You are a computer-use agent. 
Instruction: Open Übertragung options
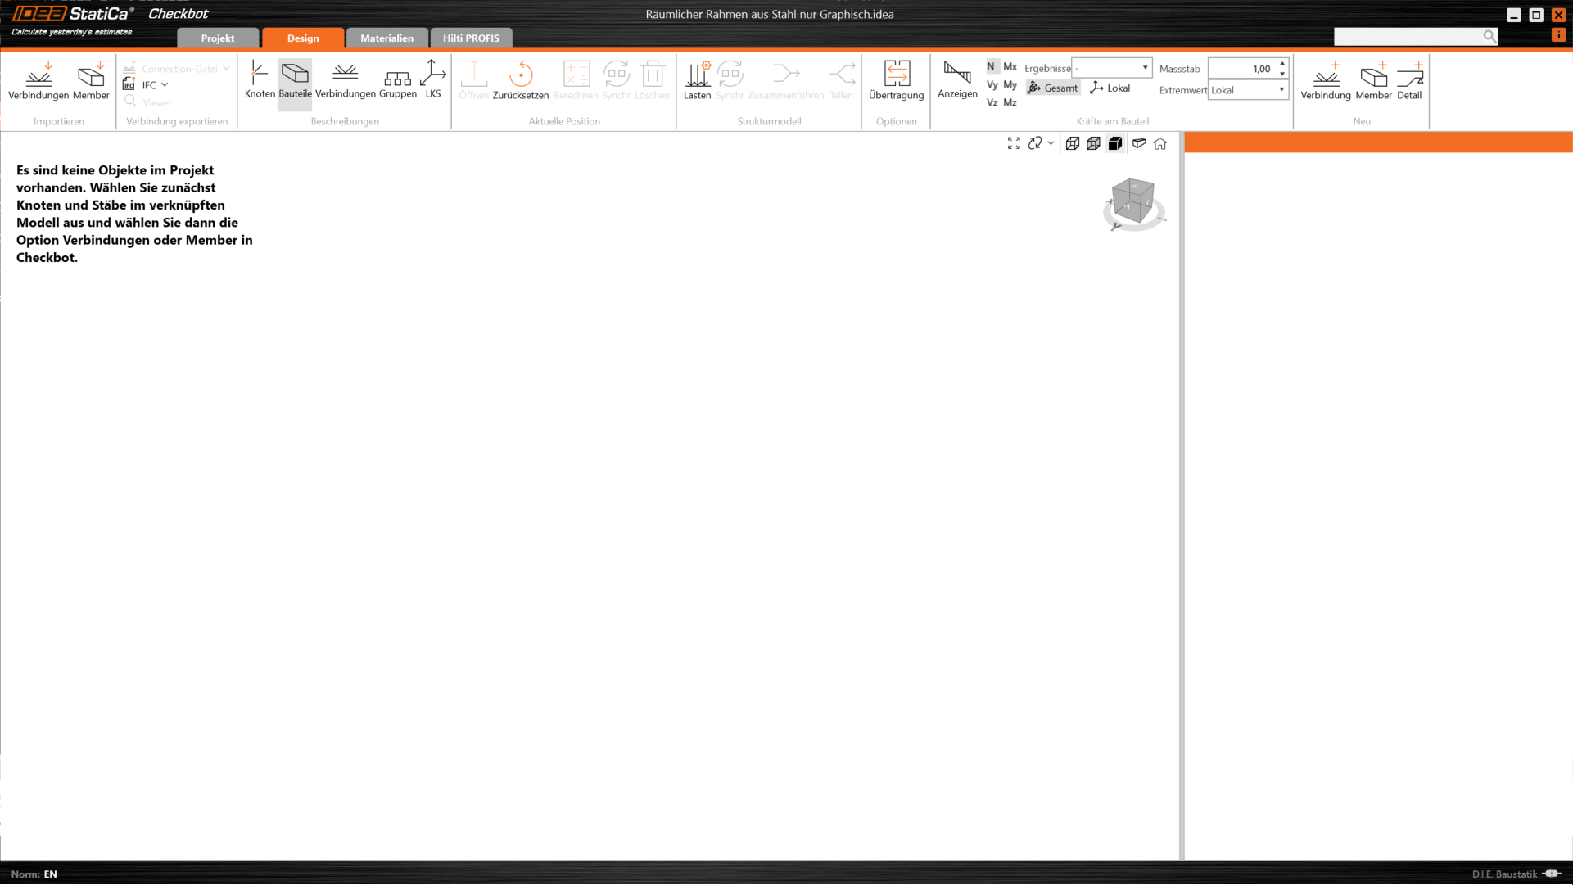point(897,80)
